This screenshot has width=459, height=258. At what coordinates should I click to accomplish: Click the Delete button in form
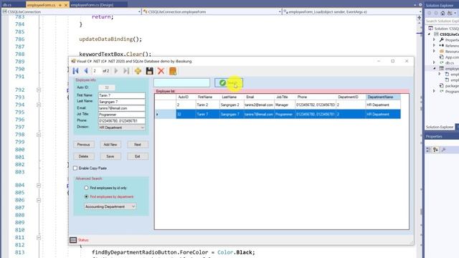[x=84, y=156]
